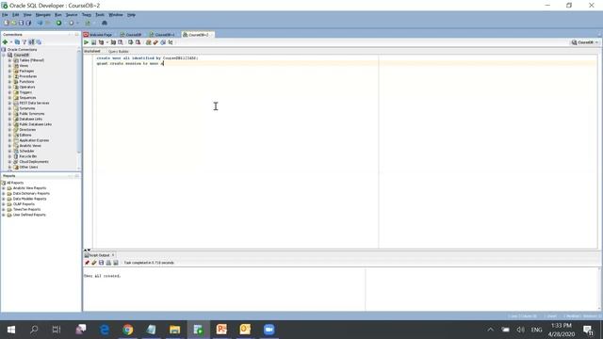Switch to the Query Builder tab
This screenshot has height=339, width=603.
coord(119,51)
